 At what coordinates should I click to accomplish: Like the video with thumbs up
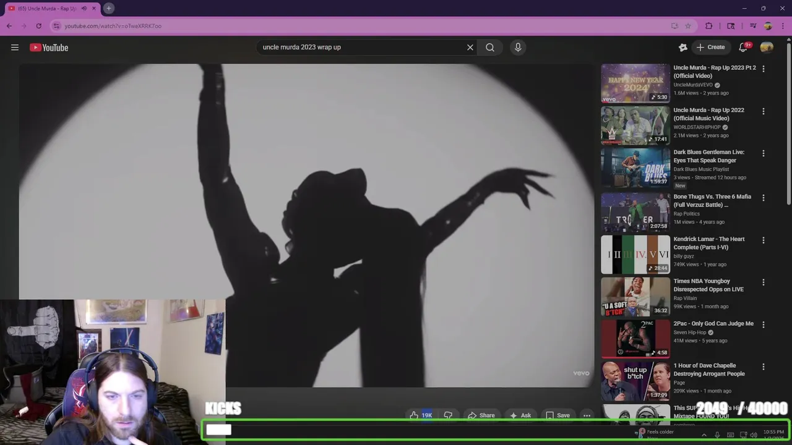[x=420, y=415]
